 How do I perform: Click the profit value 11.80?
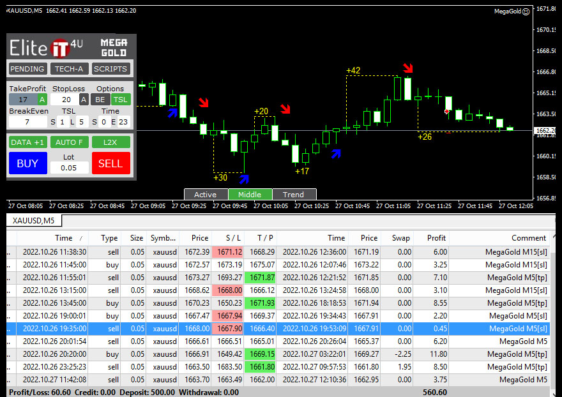click(439, 354)
